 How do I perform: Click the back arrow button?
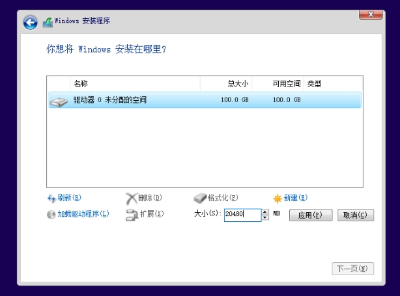point(30,22)
